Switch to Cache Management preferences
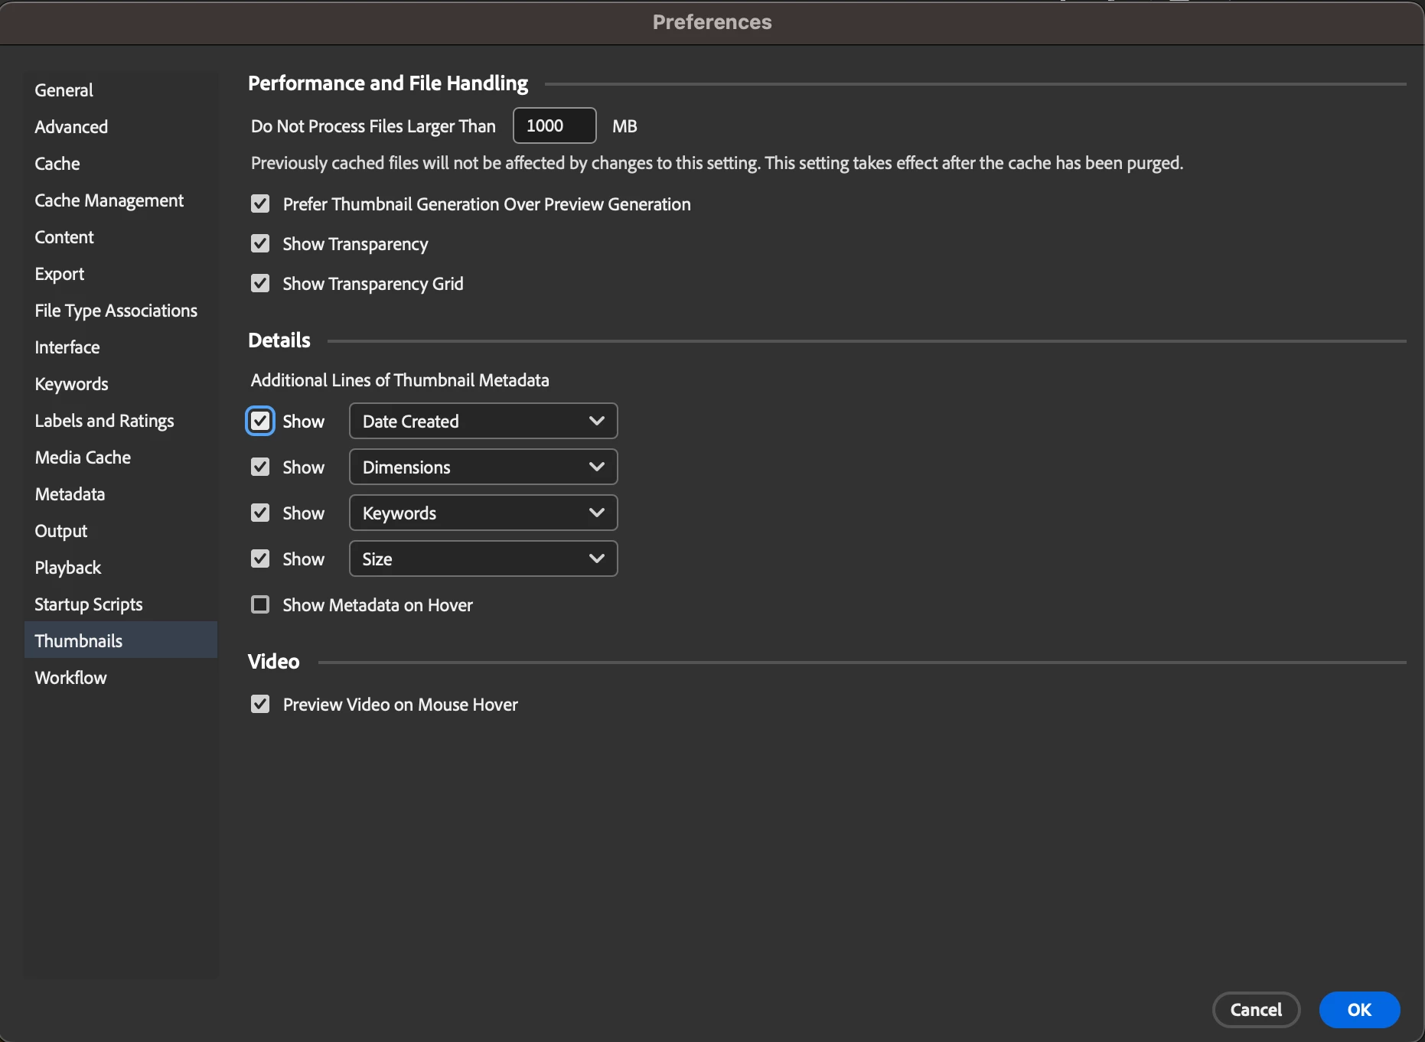Image resolution: width=1425 pixels, height=1042 pixels. (x=109, y=200)
